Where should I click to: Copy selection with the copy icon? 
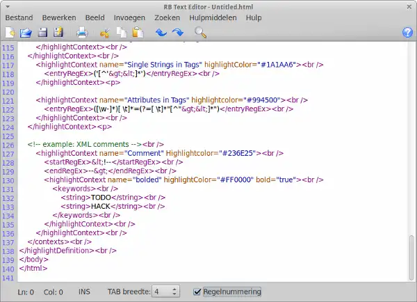(122, 33)
